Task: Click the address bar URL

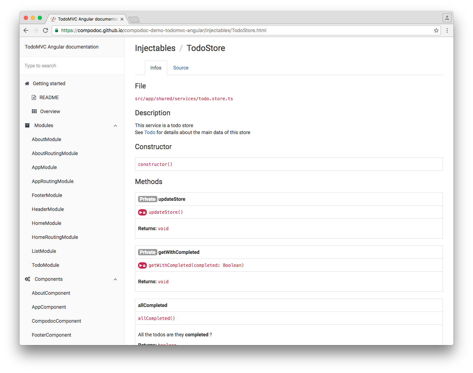Action: [x=164, y=30]
